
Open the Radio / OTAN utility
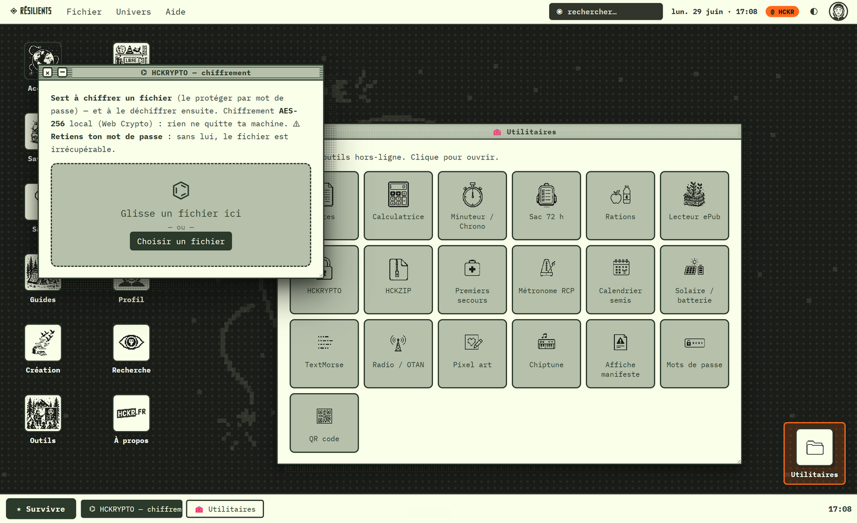point(398,353)
